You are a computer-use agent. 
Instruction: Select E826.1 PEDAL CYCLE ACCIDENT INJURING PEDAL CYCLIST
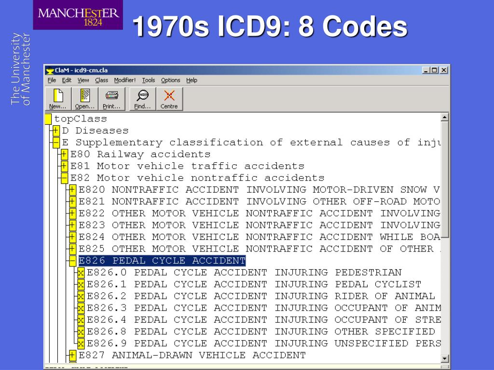pyautogui.click(x=254, y=284)
